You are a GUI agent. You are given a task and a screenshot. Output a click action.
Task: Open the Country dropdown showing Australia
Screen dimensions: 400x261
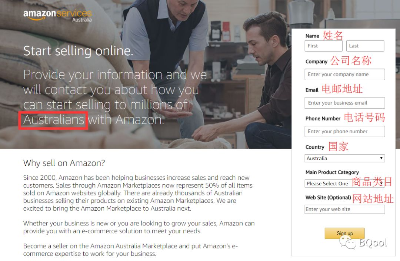[x=345, y=158]
